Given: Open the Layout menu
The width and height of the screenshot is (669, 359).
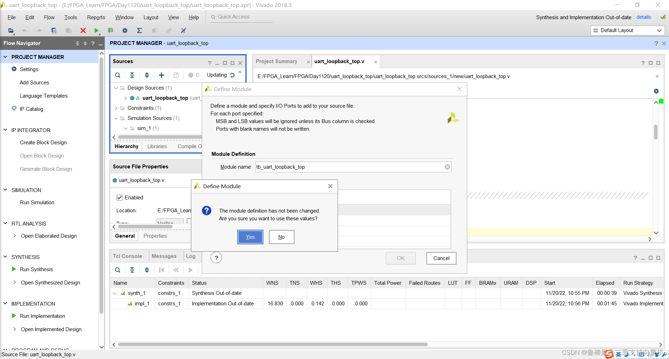Looking at the screenshot, I should click(x=151, y=17).
